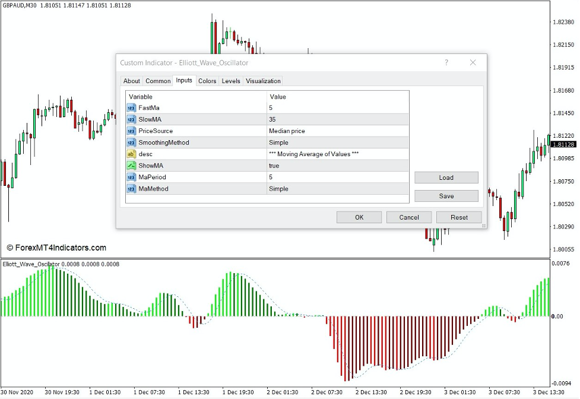Save the current indicator settings

tap(446, 195)
